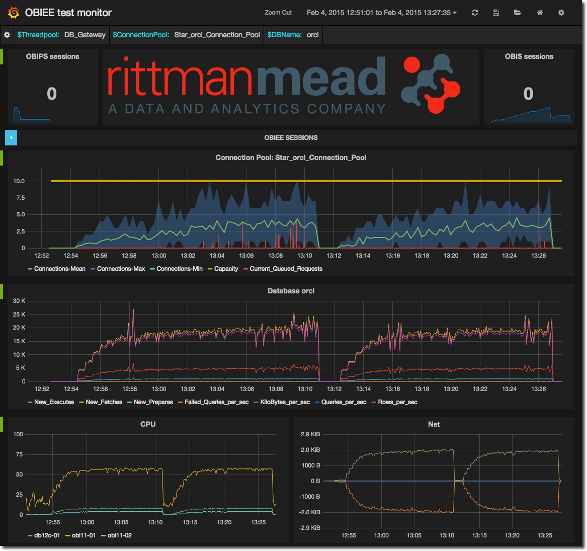Open the time range picker dropdown
This screenshot has width=587, height=551.
pyautogui.click(x=381, y=13)
